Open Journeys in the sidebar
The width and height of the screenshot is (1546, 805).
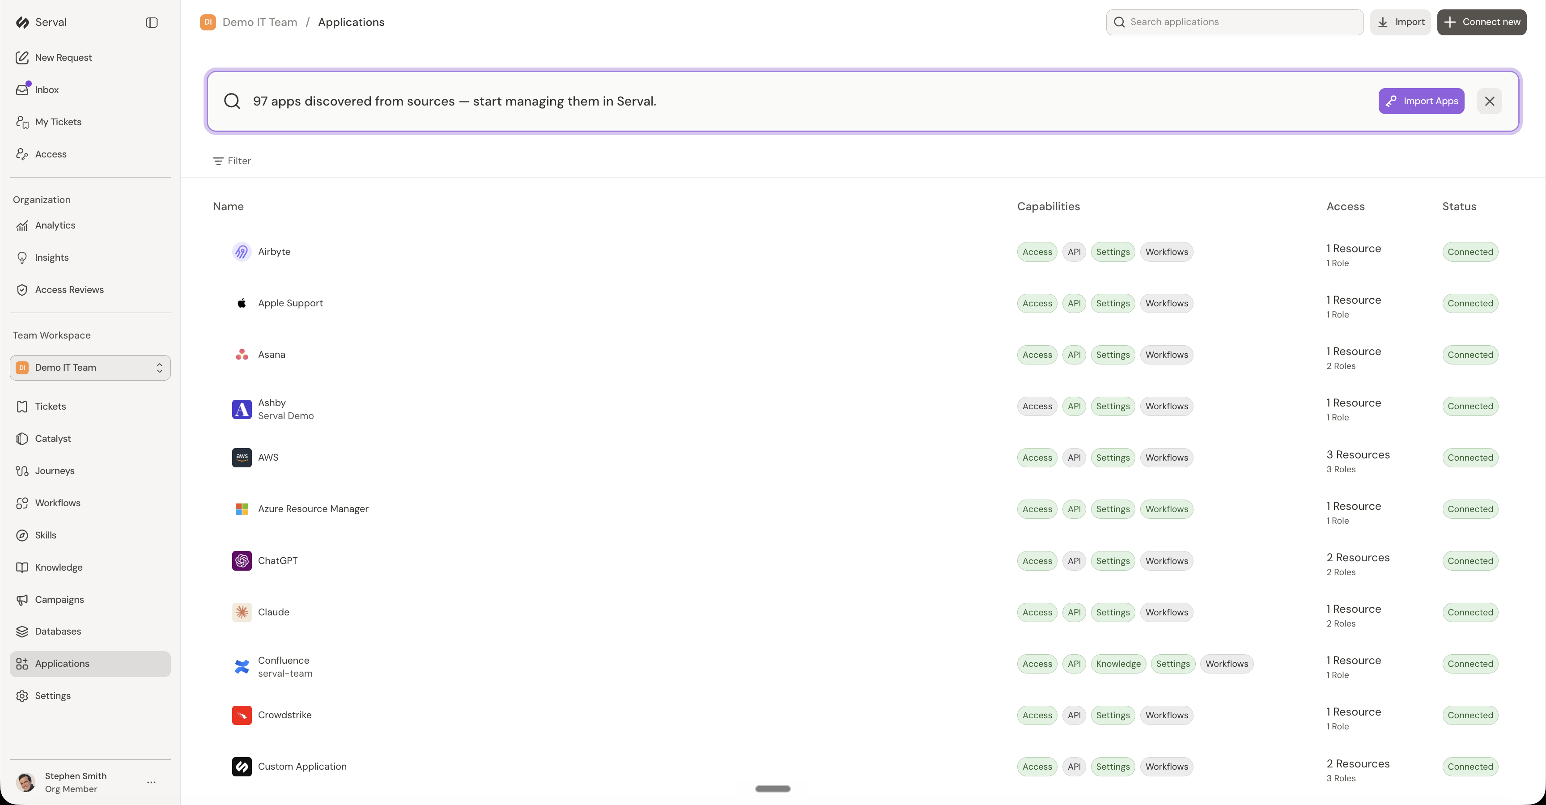90,471
